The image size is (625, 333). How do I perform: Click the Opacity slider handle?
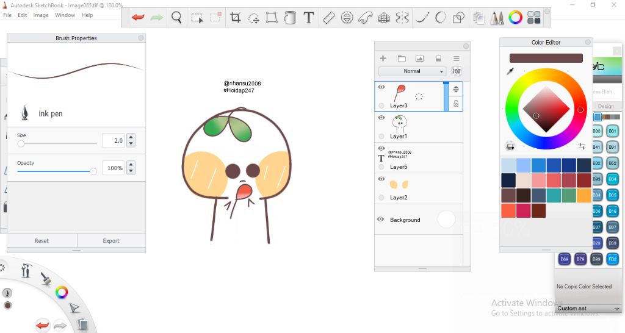(93, 171)
